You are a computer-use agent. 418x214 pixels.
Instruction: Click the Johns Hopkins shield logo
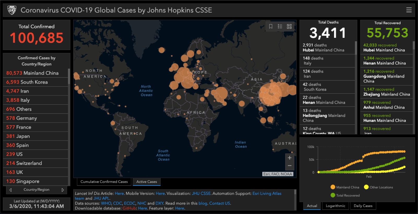tap(12, 10)
